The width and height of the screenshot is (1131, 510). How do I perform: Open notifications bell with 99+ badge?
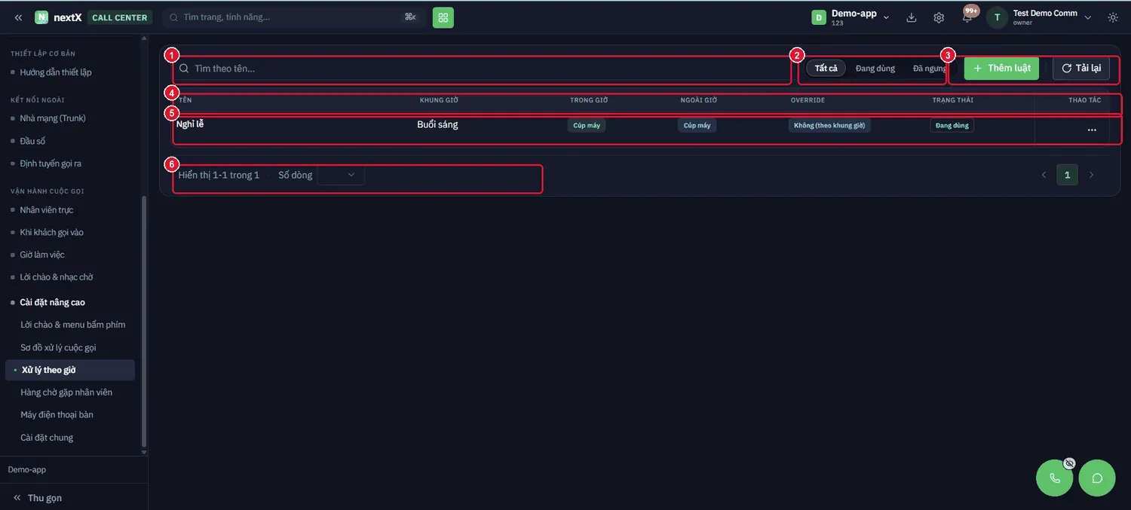[x=967, y=17]
